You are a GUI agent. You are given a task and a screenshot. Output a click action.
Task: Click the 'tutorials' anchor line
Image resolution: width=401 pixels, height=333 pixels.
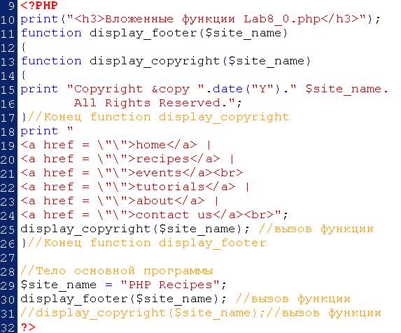click(x=135, y=187)
